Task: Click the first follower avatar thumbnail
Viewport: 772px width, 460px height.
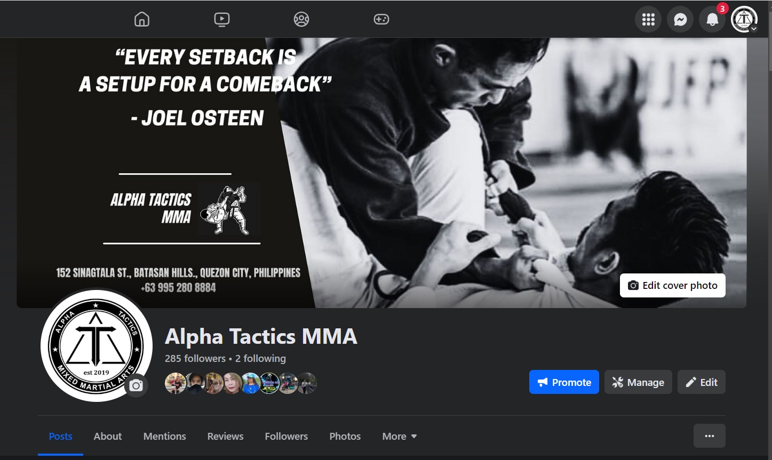Action: tap(176, 383)
